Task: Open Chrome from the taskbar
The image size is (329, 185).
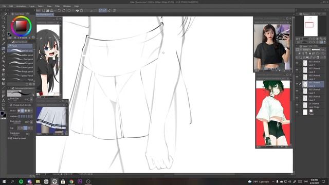Action: point(71,181)
